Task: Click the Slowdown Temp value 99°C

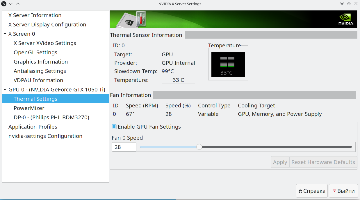Action: point(168,71)
